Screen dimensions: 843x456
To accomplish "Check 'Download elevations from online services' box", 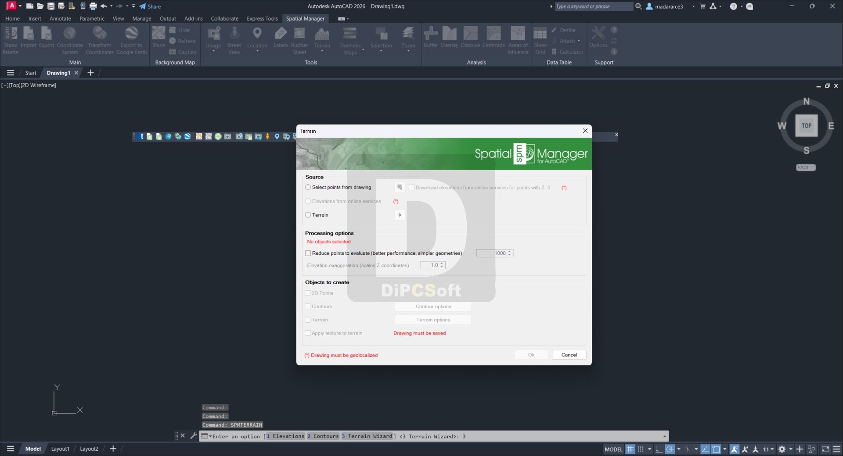I will click(411, 187).
